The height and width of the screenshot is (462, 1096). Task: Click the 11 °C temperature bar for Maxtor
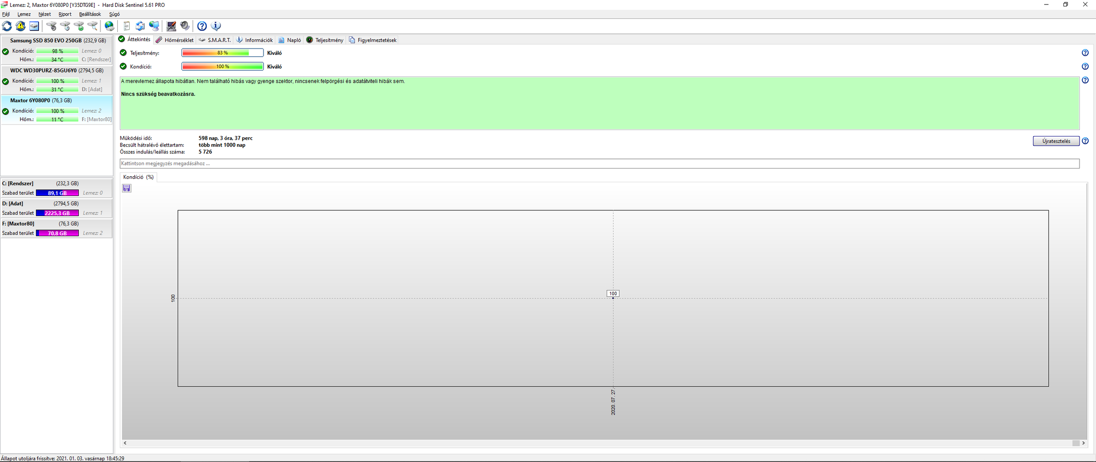pos(57,120)
